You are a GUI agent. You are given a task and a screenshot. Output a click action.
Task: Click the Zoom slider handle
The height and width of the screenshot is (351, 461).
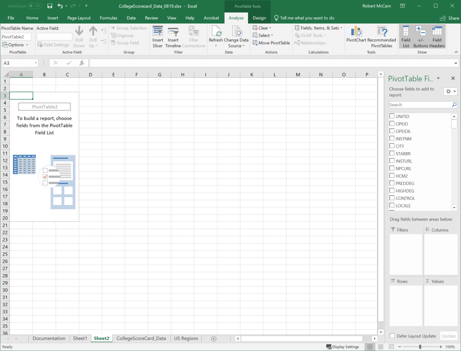pos(420,347)
